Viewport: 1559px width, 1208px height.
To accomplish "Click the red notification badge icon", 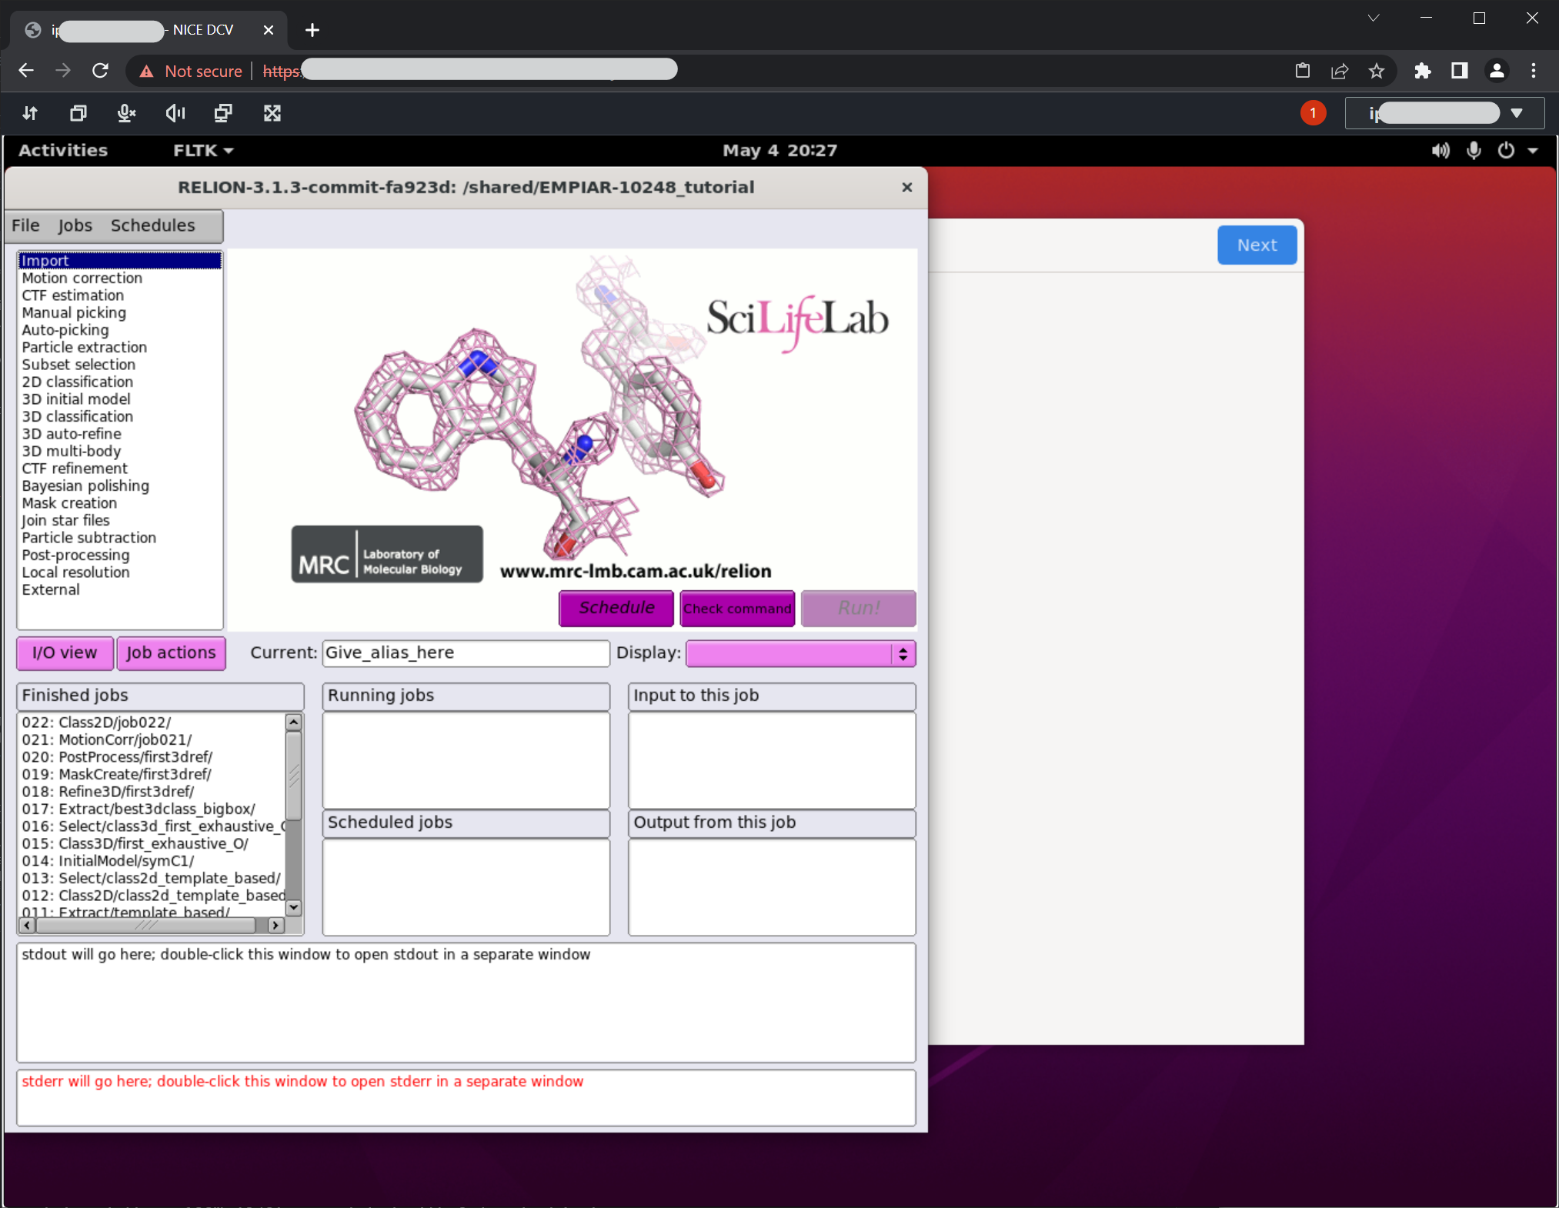I will [x=1313, y=113].
